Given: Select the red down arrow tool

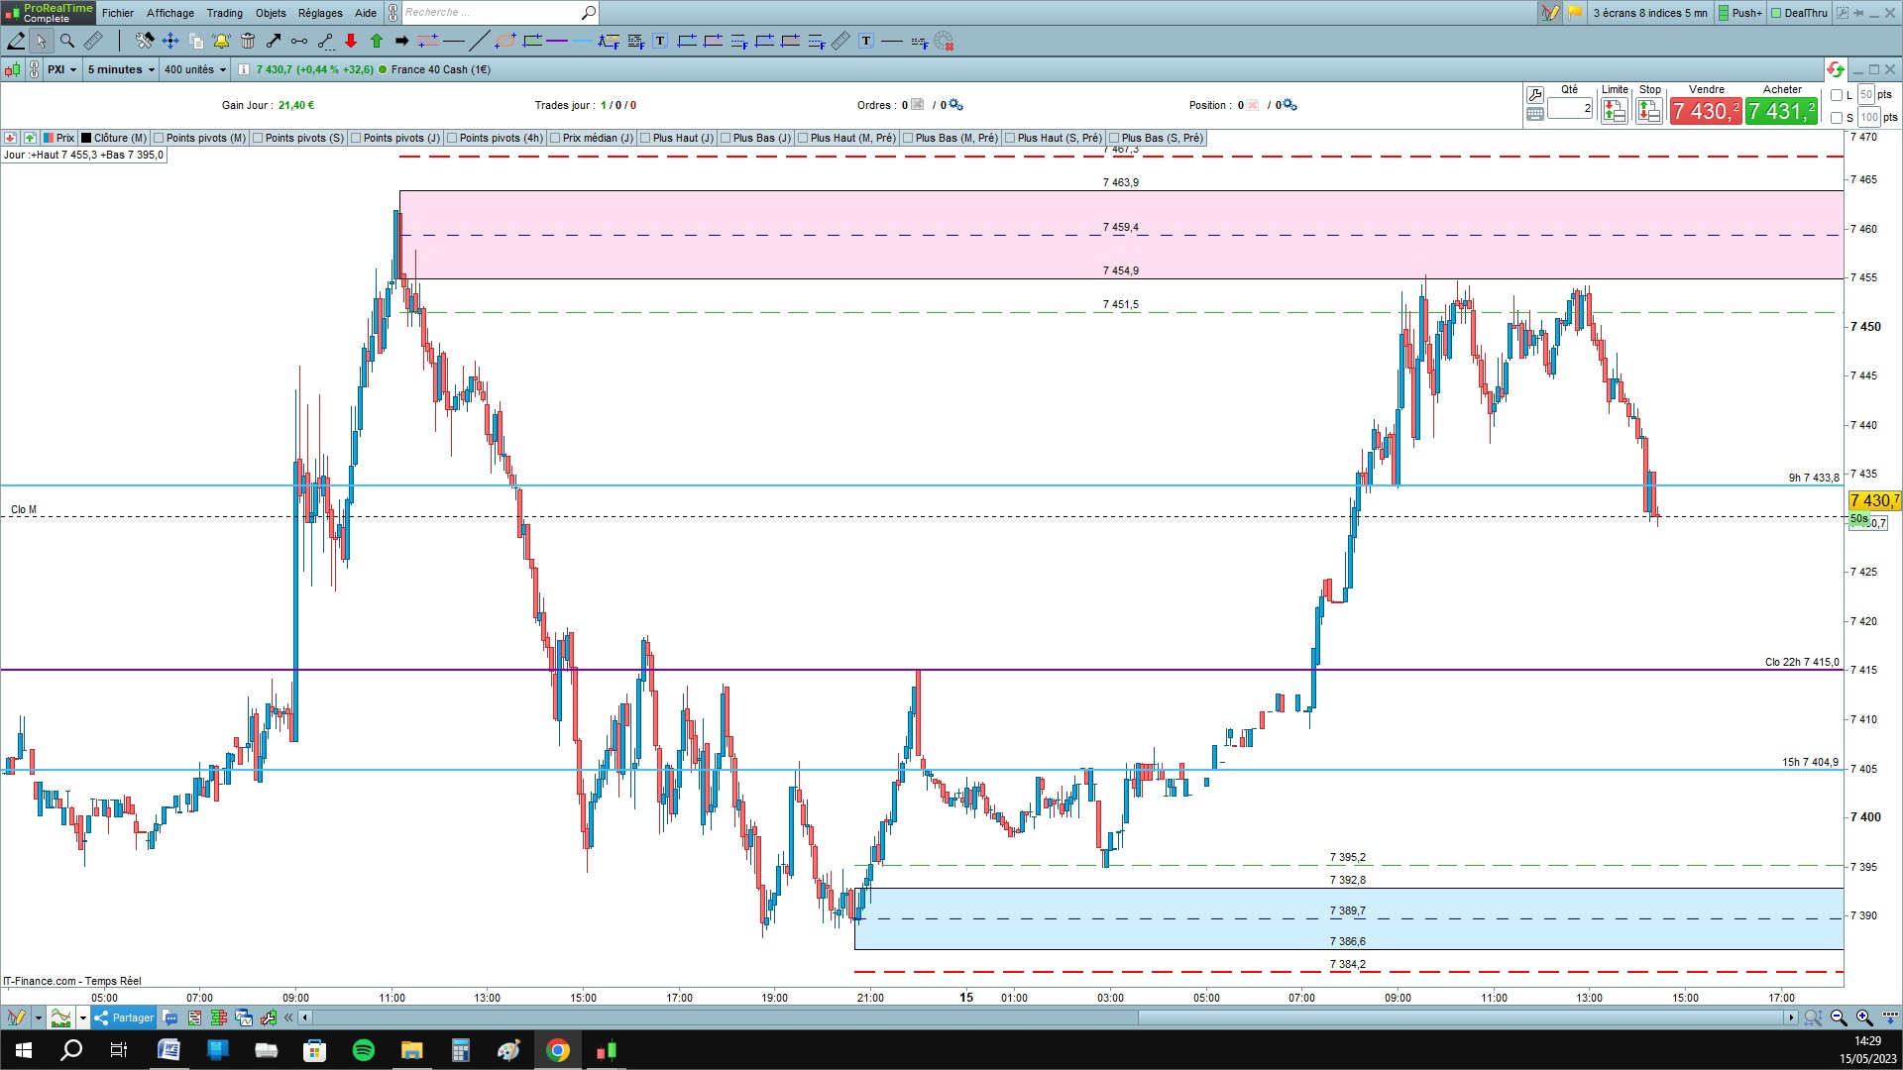Looking at the screenshot, I should 351,41.
